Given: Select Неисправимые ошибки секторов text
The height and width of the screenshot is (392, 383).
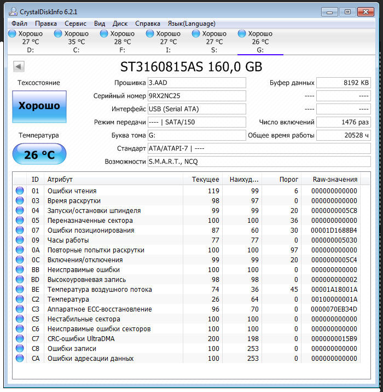Looking at the screenshot, I should coord(99,329).
